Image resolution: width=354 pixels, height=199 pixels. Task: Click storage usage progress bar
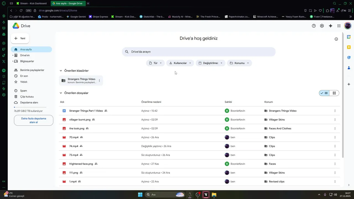(30, 107)
